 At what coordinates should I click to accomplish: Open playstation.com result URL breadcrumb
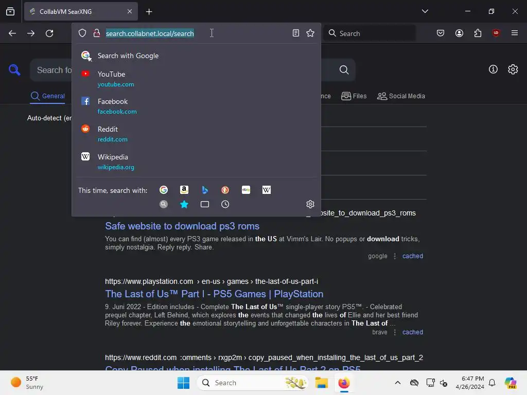[212, 281]
